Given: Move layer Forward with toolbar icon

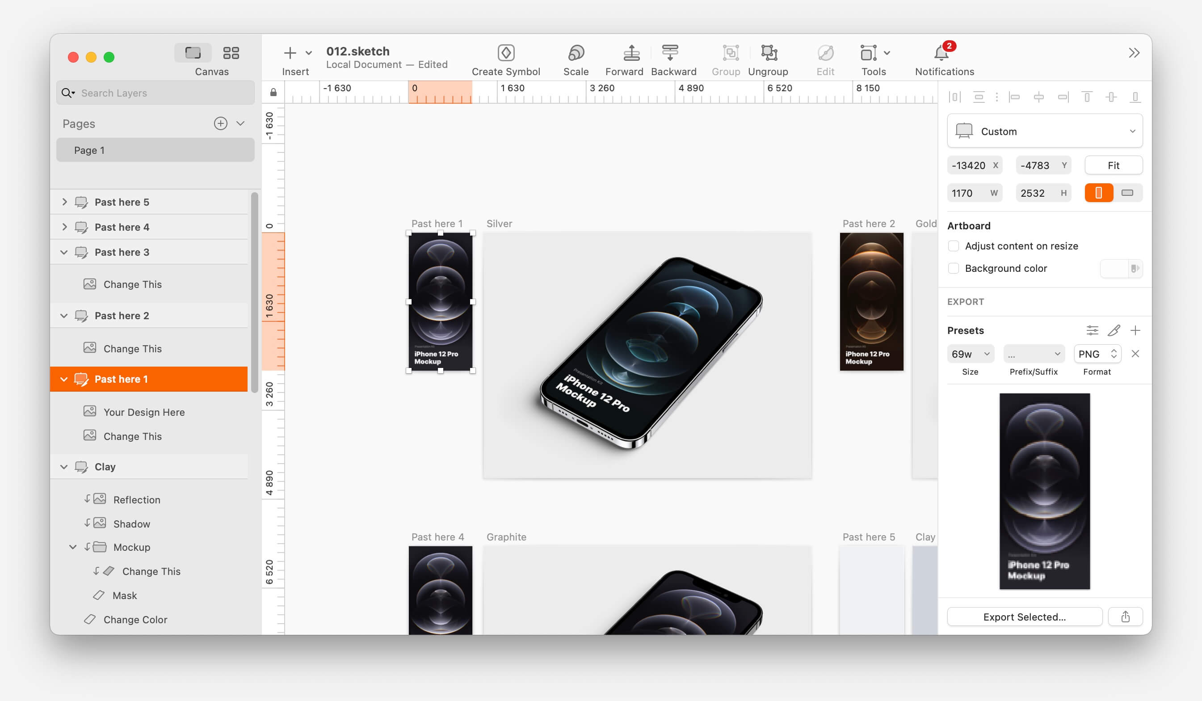Looking at the screenshot, I should (x=631, y=52).
